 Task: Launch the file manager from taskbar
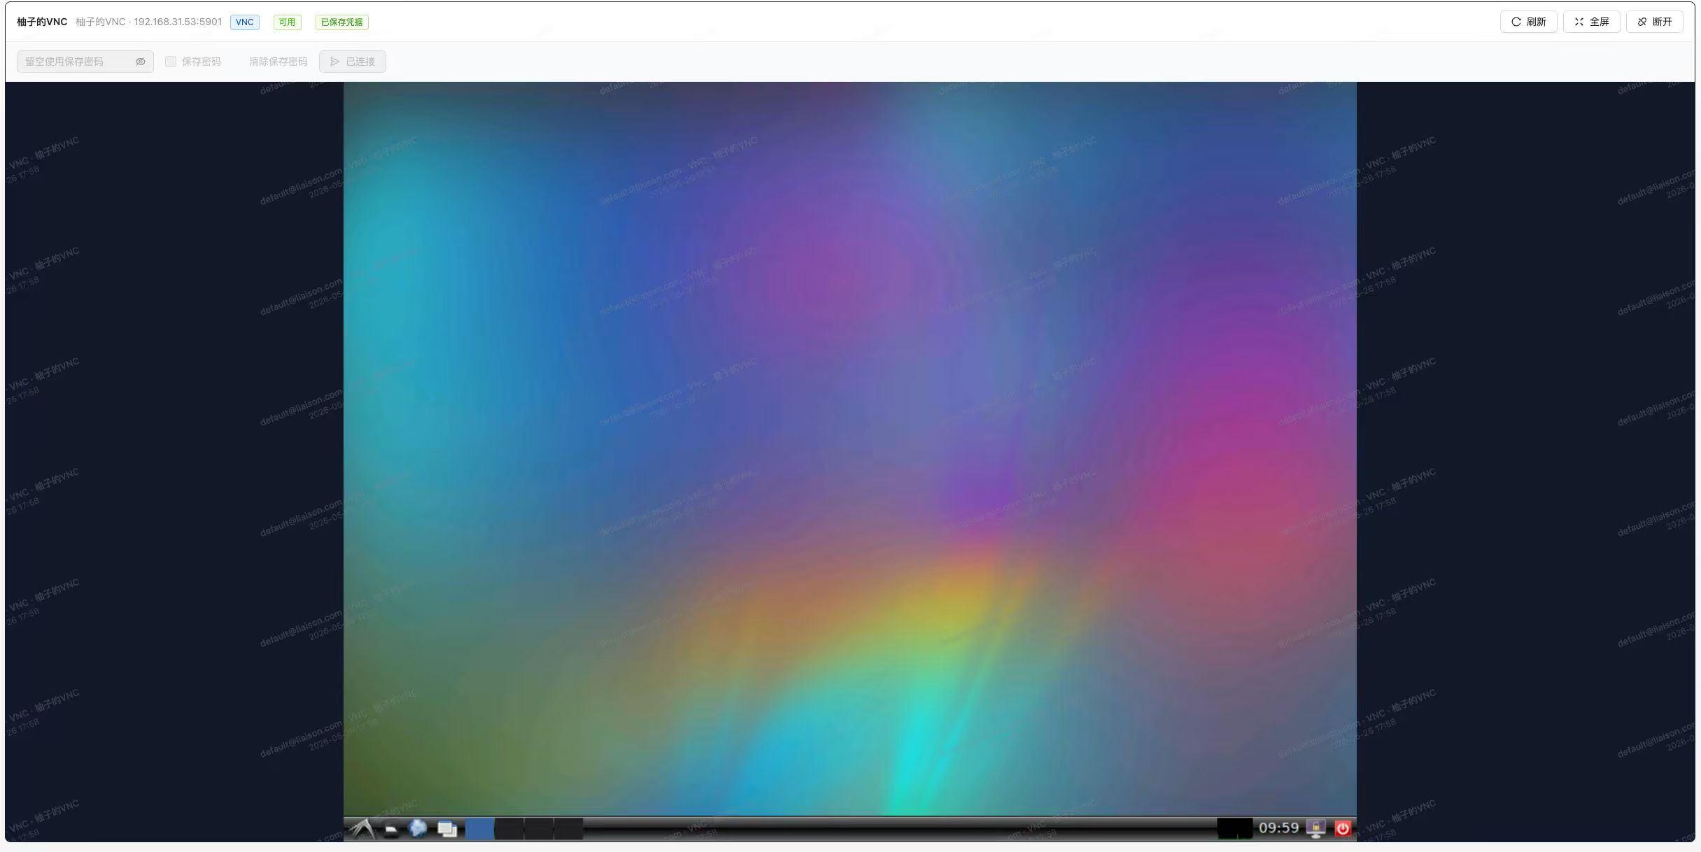tap(391, 830)
